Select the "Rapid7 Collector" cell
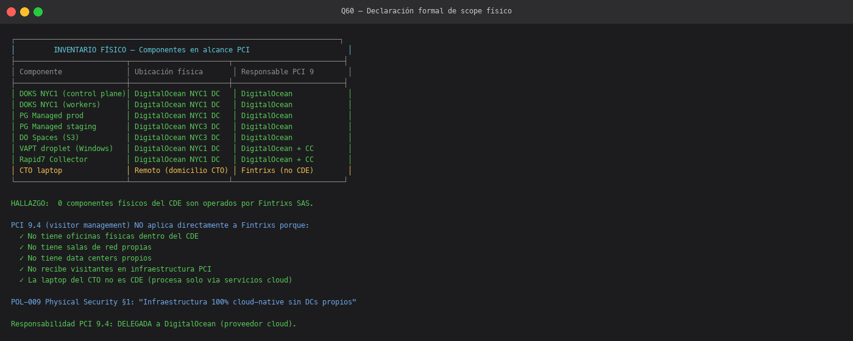853x341 pixels. pyautogui.click(x=54, y=160)
